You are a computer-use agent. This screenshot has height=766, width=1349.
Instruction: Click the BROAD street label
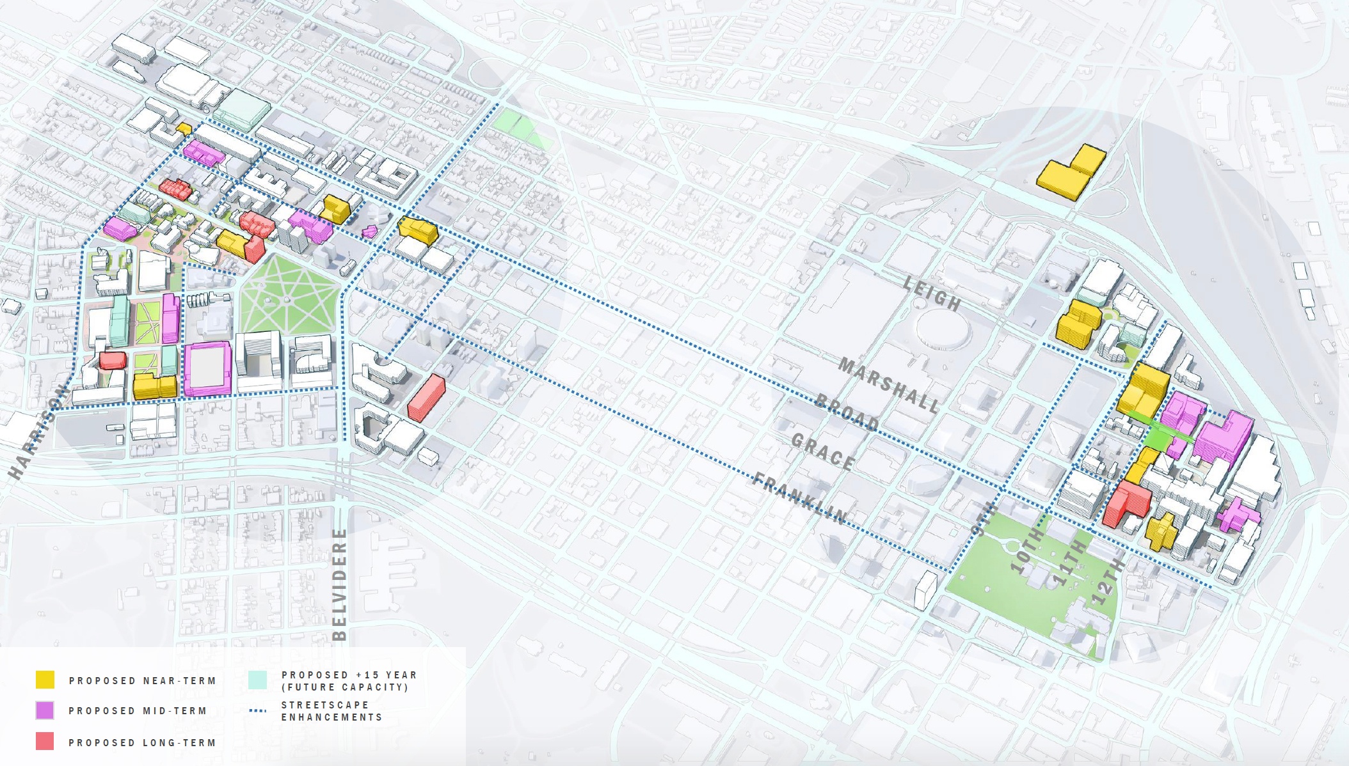coord(847,412)
